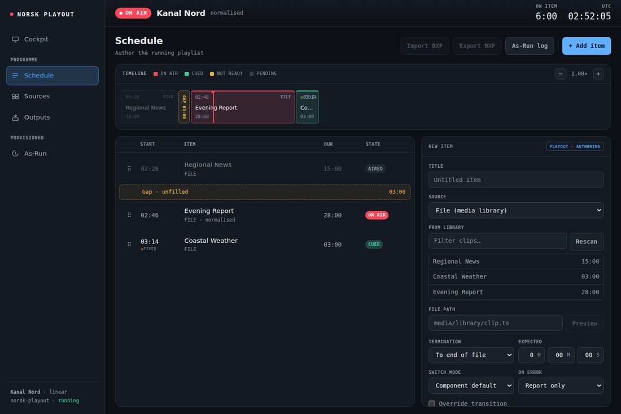Enable the Override transition checkbox

click(432, 404)
